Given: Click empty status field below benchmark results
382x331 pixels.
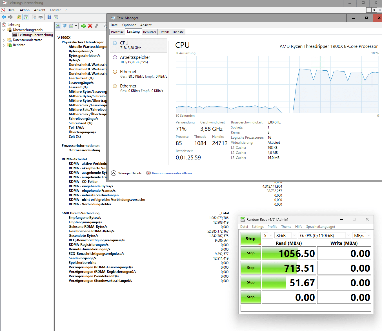Looking at the screenshot, I should pyautogui.click(x=306, y=308).
